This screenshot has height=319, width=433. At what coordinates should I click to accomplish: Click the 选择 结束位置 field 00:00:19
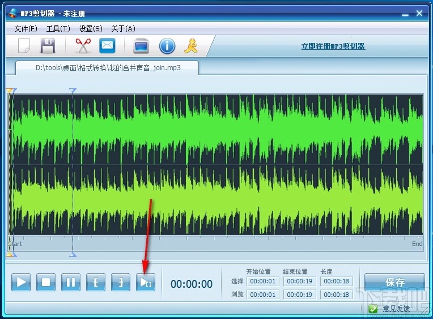(x=300, y=281)
